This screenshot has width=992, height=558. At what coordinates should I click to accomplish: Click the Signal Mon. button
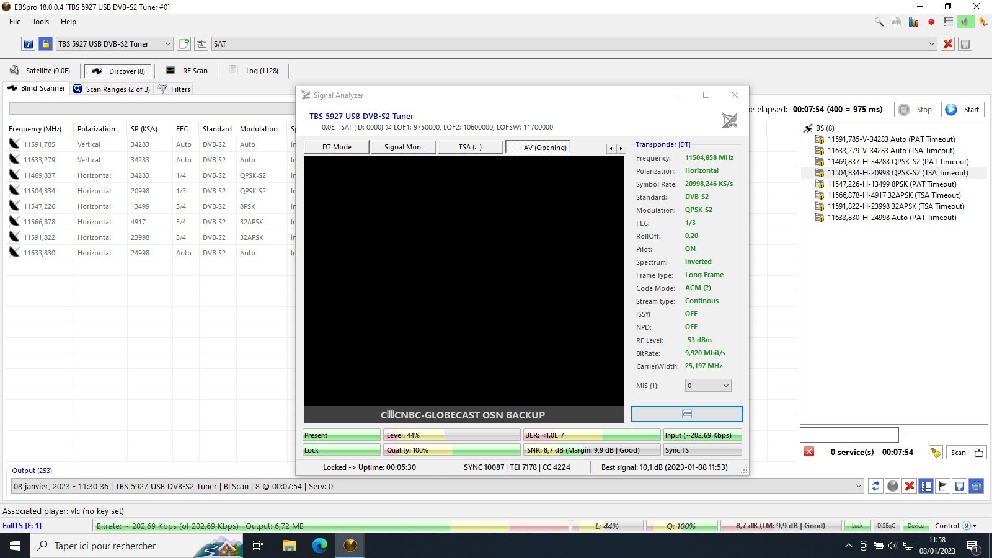pyautogui.click(x=403, y=147)
